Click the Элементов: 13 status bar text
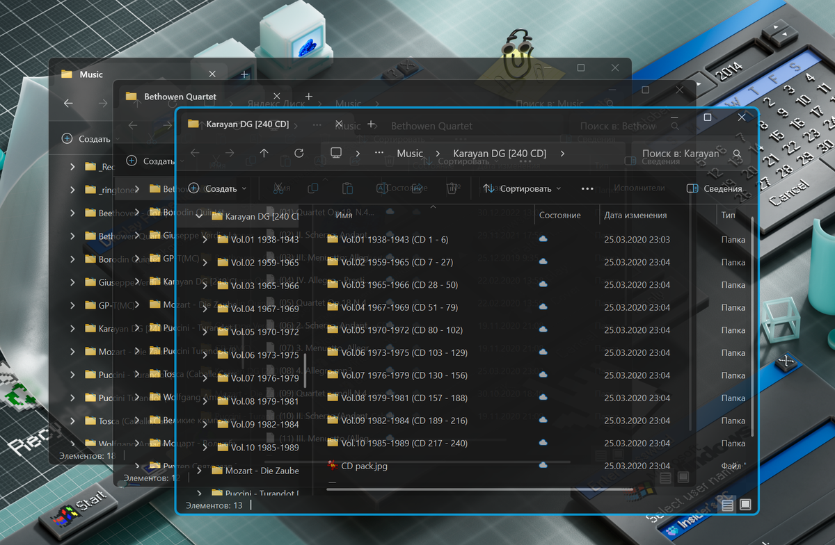This screenshot has height=545, width=835. tap(214, 505)
